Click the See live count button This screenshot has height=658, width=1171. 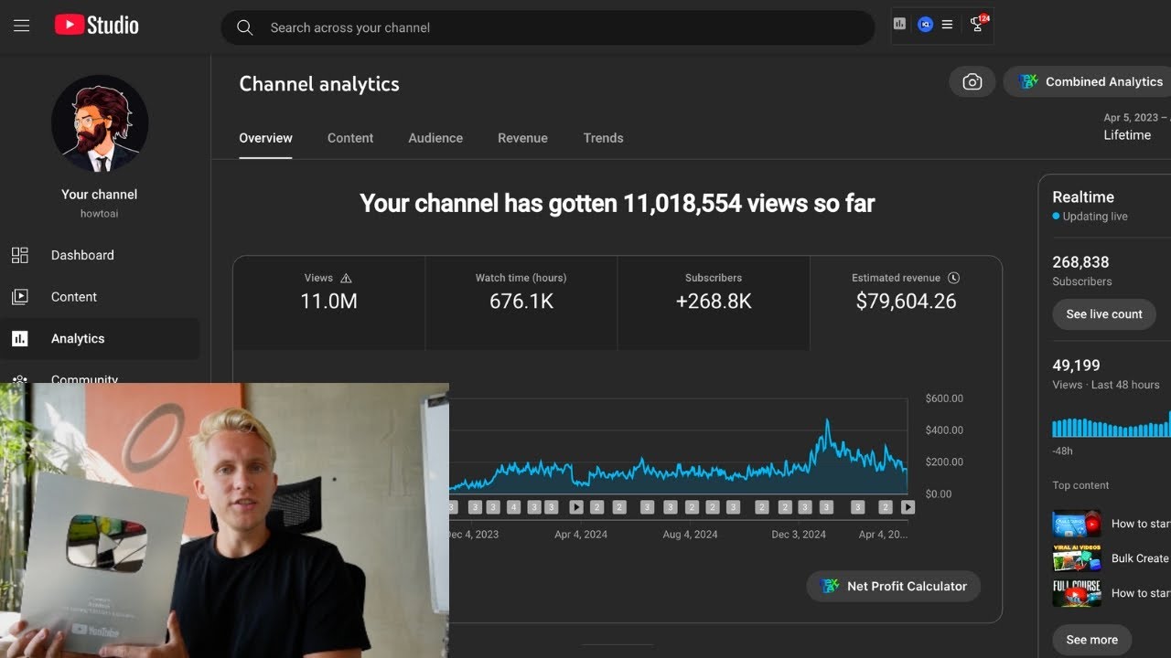(x=1104, y=313)
